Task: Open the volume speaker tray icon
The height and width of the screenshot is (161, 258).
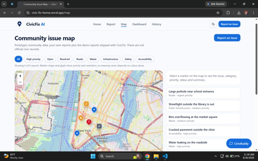Action: [x=227, y=156]
